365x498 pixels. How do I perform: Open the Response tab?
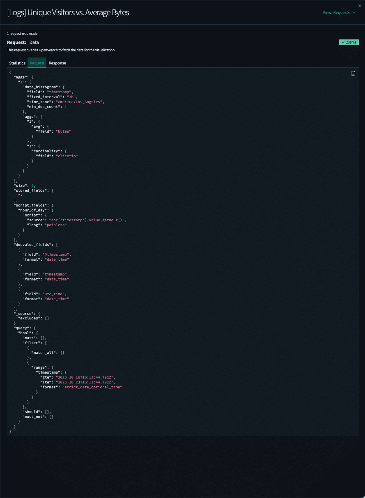pos(57,63)
